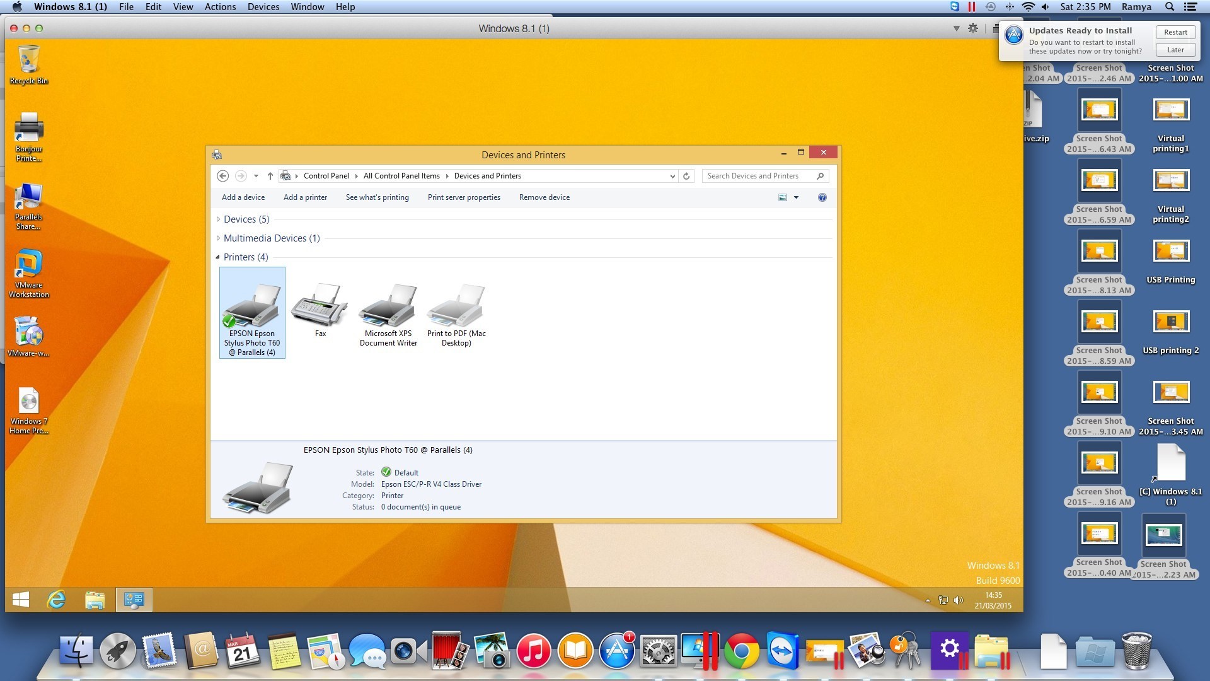
Task: Open the Recycle Bin on Windows desktop
Action: coord(28,64)
